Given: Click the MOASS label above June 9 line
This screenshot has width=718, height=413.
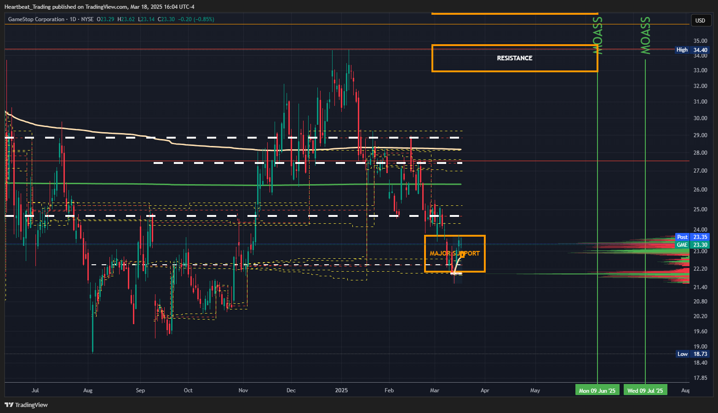Looking at the screenshot, I should (x=597, y=36).
